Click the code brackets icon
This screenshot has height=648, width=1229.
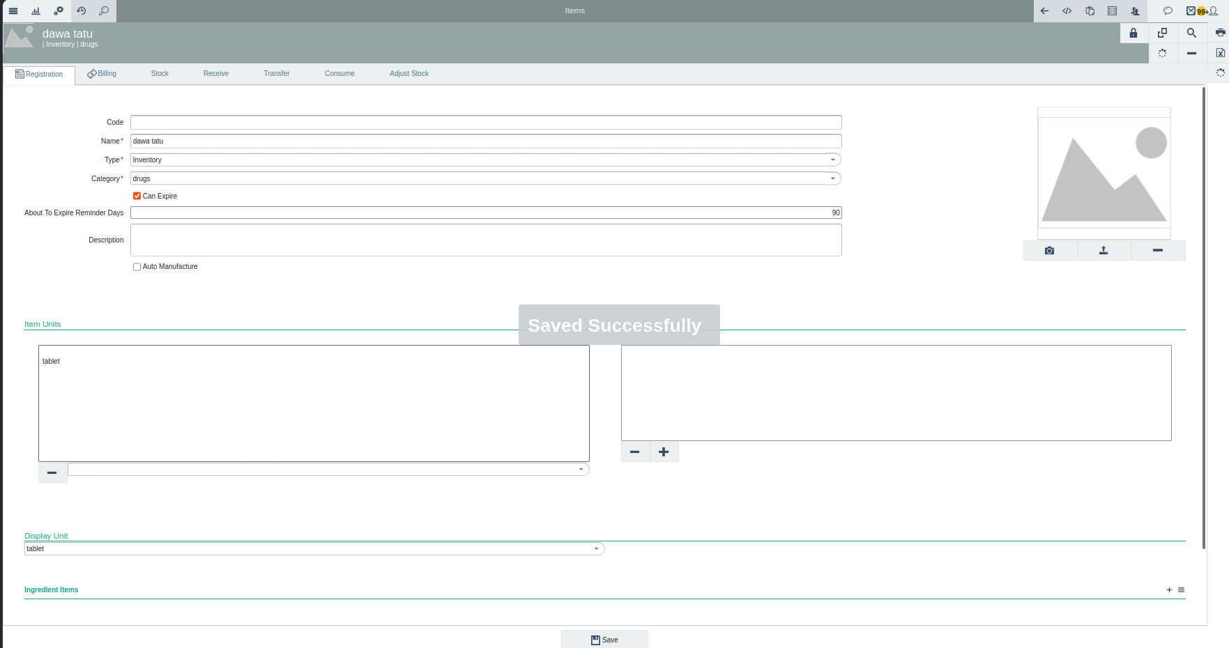(x=1067, y=11)
